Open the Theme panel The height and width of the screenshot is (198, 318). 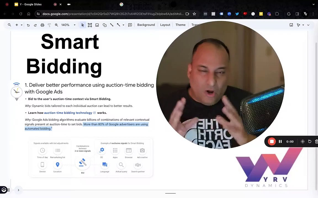point(181,25)
